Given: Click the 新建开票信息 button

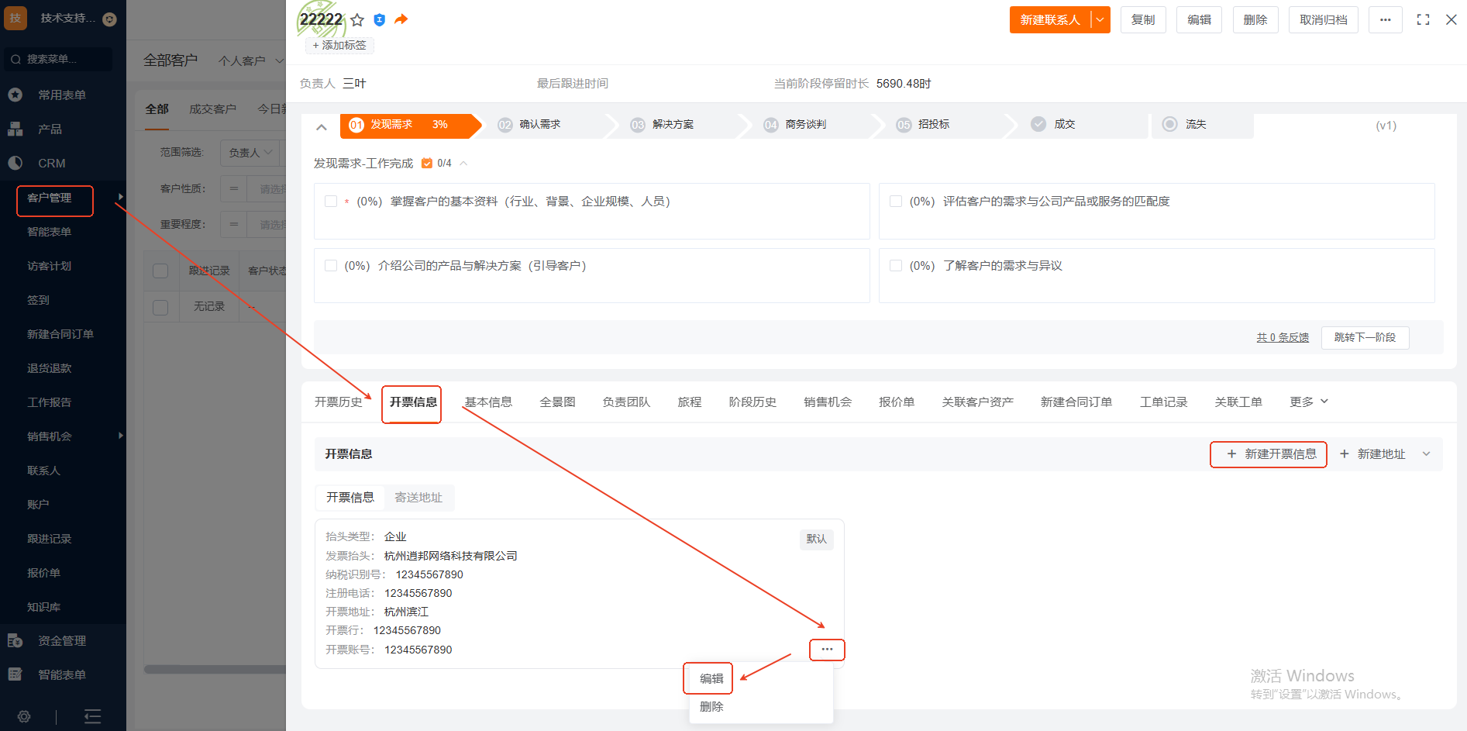Looking at the screenshot, I should (x=1269, y=454).
